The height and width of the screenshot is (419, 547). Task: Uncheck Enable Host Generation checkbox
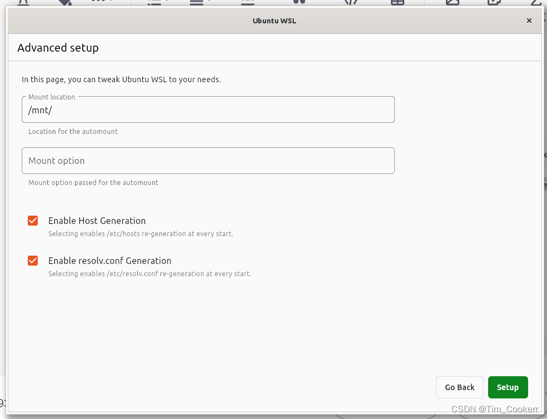(x=33, y=221)
